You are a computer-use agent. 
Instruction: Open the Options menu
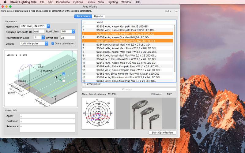78,2
